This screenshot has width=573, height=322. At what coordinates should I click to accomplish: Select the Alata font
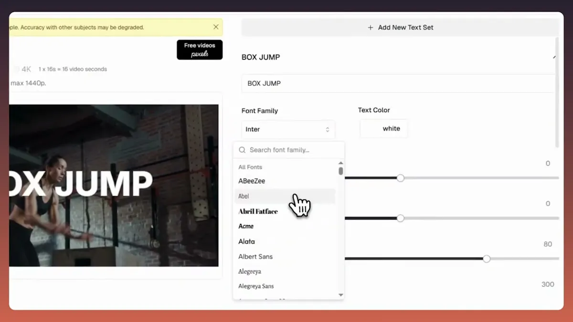(x=285, y=241)
